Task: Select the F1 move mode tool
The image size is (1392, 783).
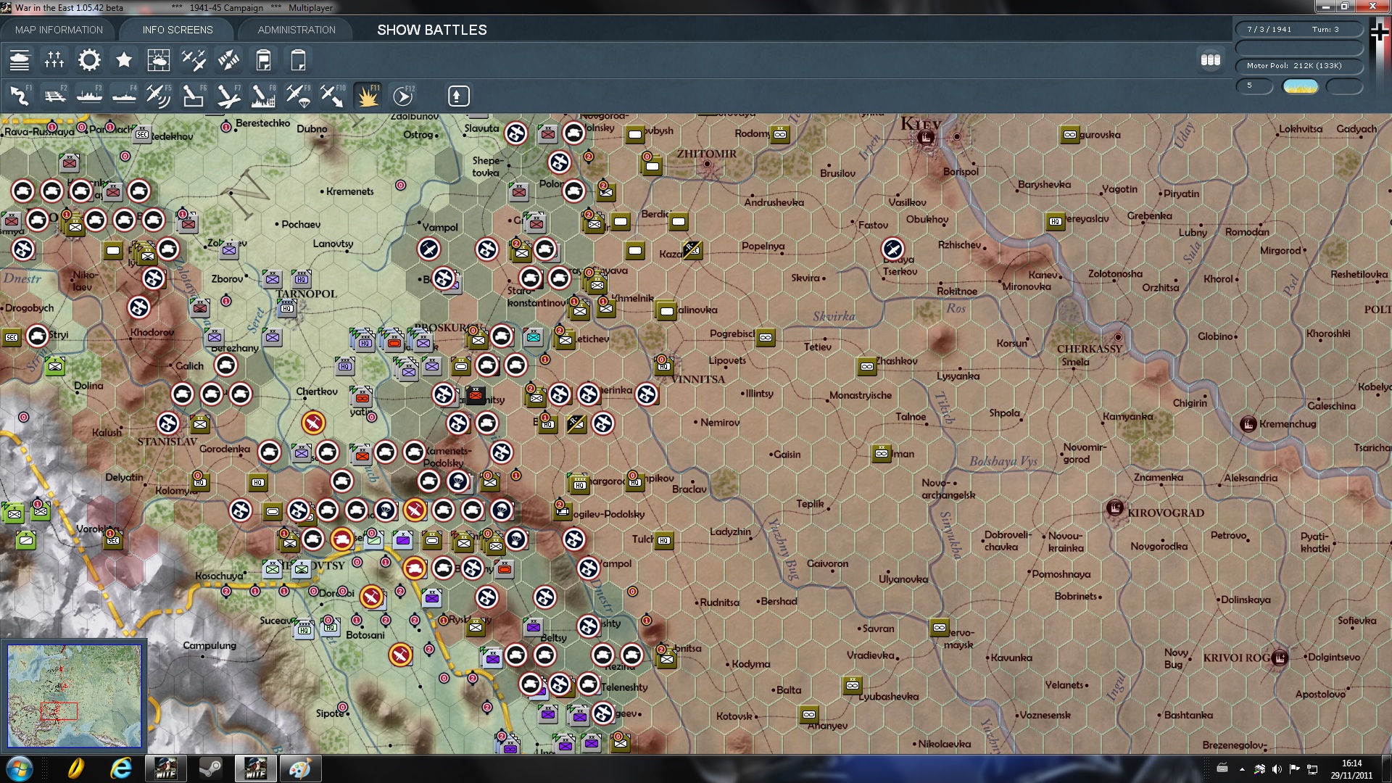Action: point(20,96)
